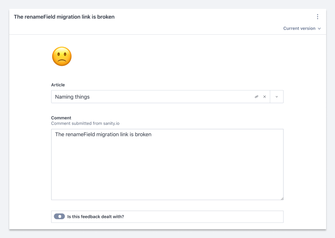
Task: Select the overflow menu icon at top right
Action: point(318,17)
